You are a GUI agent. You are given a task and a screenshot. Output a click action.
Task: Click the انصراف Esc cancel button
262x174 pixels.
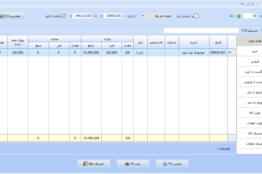pos(94,164)
